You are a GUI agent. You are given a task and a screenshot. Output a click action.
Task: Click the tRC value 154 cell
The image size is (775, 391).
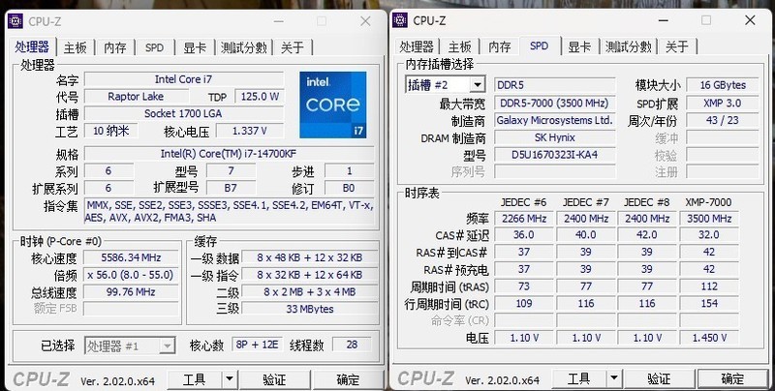click(x=709, y=304)
